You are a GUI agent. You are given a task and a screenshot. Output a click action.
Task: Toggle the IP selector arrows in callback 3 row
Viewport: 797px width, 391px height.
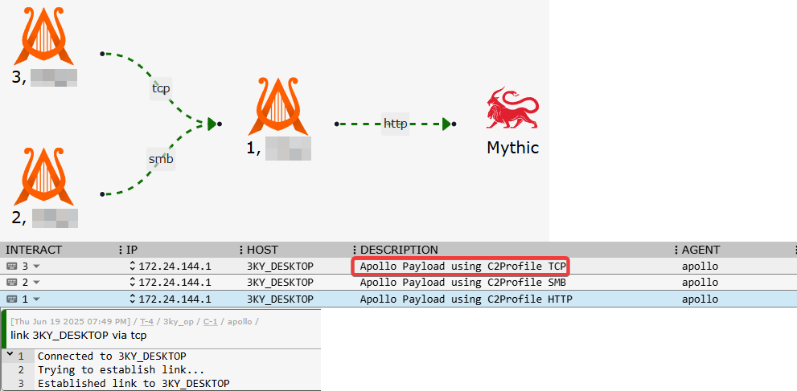[x=133, y=267]
